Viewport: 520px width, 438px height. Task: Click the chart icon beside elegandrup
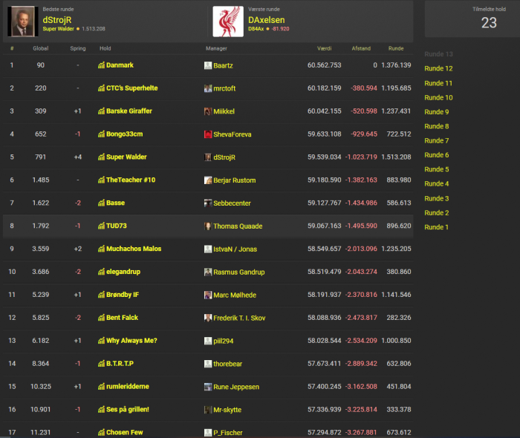point(101,272)
